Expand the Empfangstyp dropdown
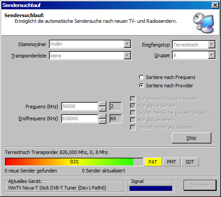The width and height of the screenshot is (221, 197). tap(212, 44)
